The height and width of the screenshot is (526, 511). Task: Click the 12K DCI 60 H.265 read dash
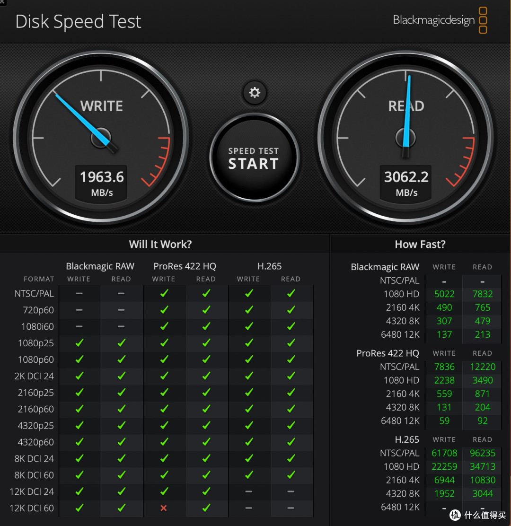291,508
